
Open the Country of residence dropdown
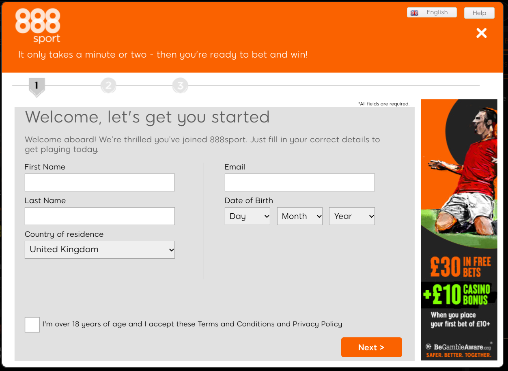(100, 250)
